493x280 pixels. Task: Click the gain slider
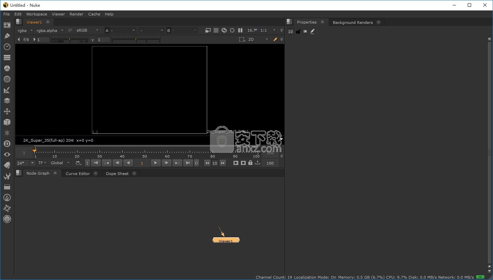[70, 40]
